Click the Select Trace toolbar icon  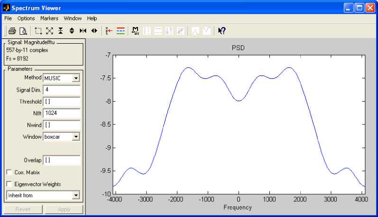(109, 31)
